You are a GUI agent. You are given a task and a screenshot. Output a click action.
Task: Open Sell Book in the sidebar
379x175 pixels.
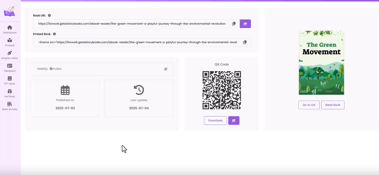tap(10, 93)
